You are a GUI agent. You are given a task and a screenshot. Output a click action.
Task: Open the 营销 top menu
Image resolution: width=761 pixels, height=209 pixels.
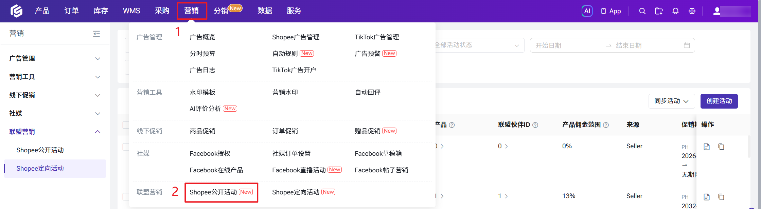(192, 11)
